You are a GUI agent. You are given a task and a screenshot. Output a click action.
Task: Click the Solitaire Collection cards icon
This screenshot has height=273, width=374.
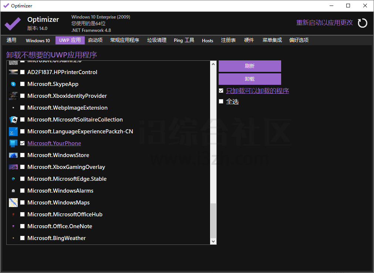13,119
